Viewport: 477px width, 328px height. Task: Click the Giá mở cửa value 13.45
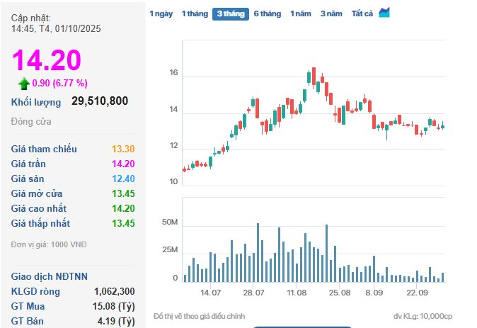click(123, 193)
